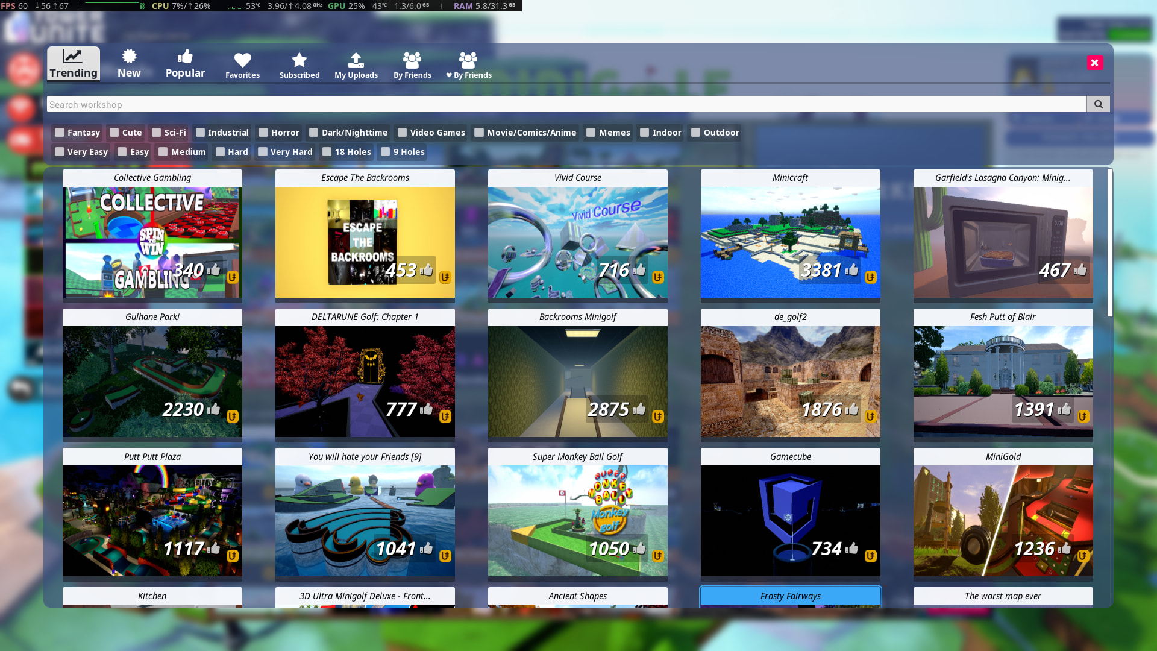The image size is (1157, 651).
Task: Enable the Horror filter
Action: [x=263, y=133]
